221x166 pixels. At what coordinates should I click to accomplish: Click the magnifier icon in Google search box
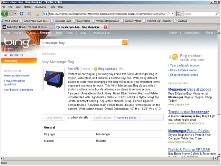(x=217, y=13)
